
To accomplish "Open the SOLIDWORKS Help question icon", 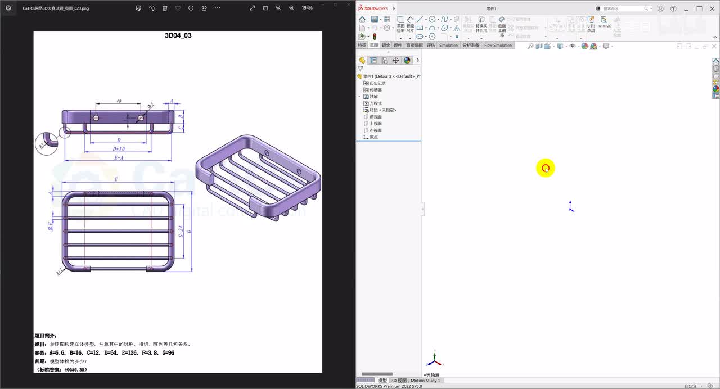I will click(x=674, y=9).
